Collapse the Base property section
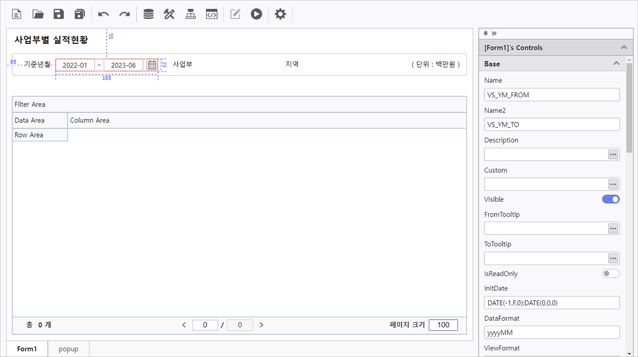The height and width of the screenshot is (357, 638). [616, 64]
